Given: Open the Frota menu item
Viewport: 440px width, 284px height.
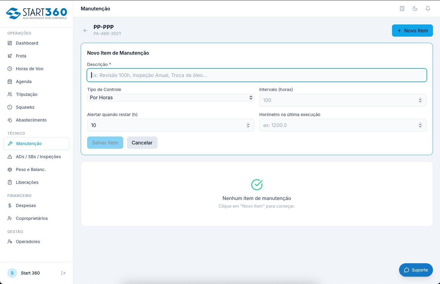Looking at the screenshot, I should [36, 56].
